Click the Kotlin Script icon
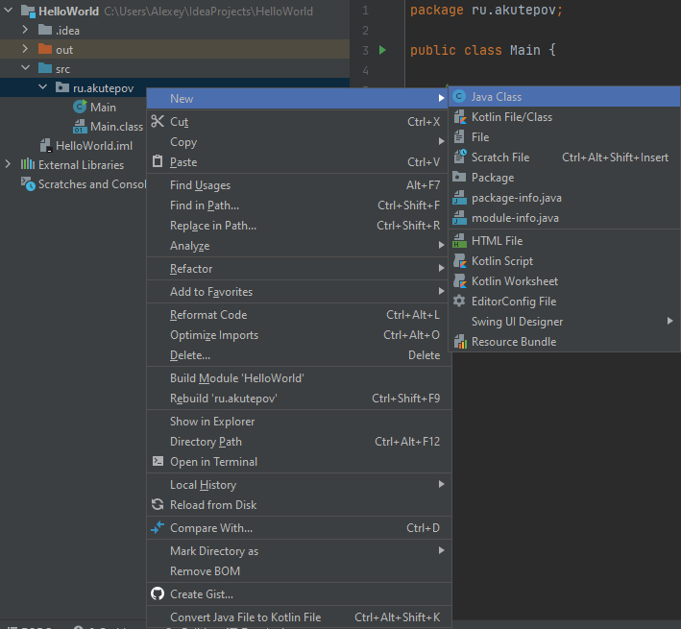 pyautogui.click(x=459, y=261)
